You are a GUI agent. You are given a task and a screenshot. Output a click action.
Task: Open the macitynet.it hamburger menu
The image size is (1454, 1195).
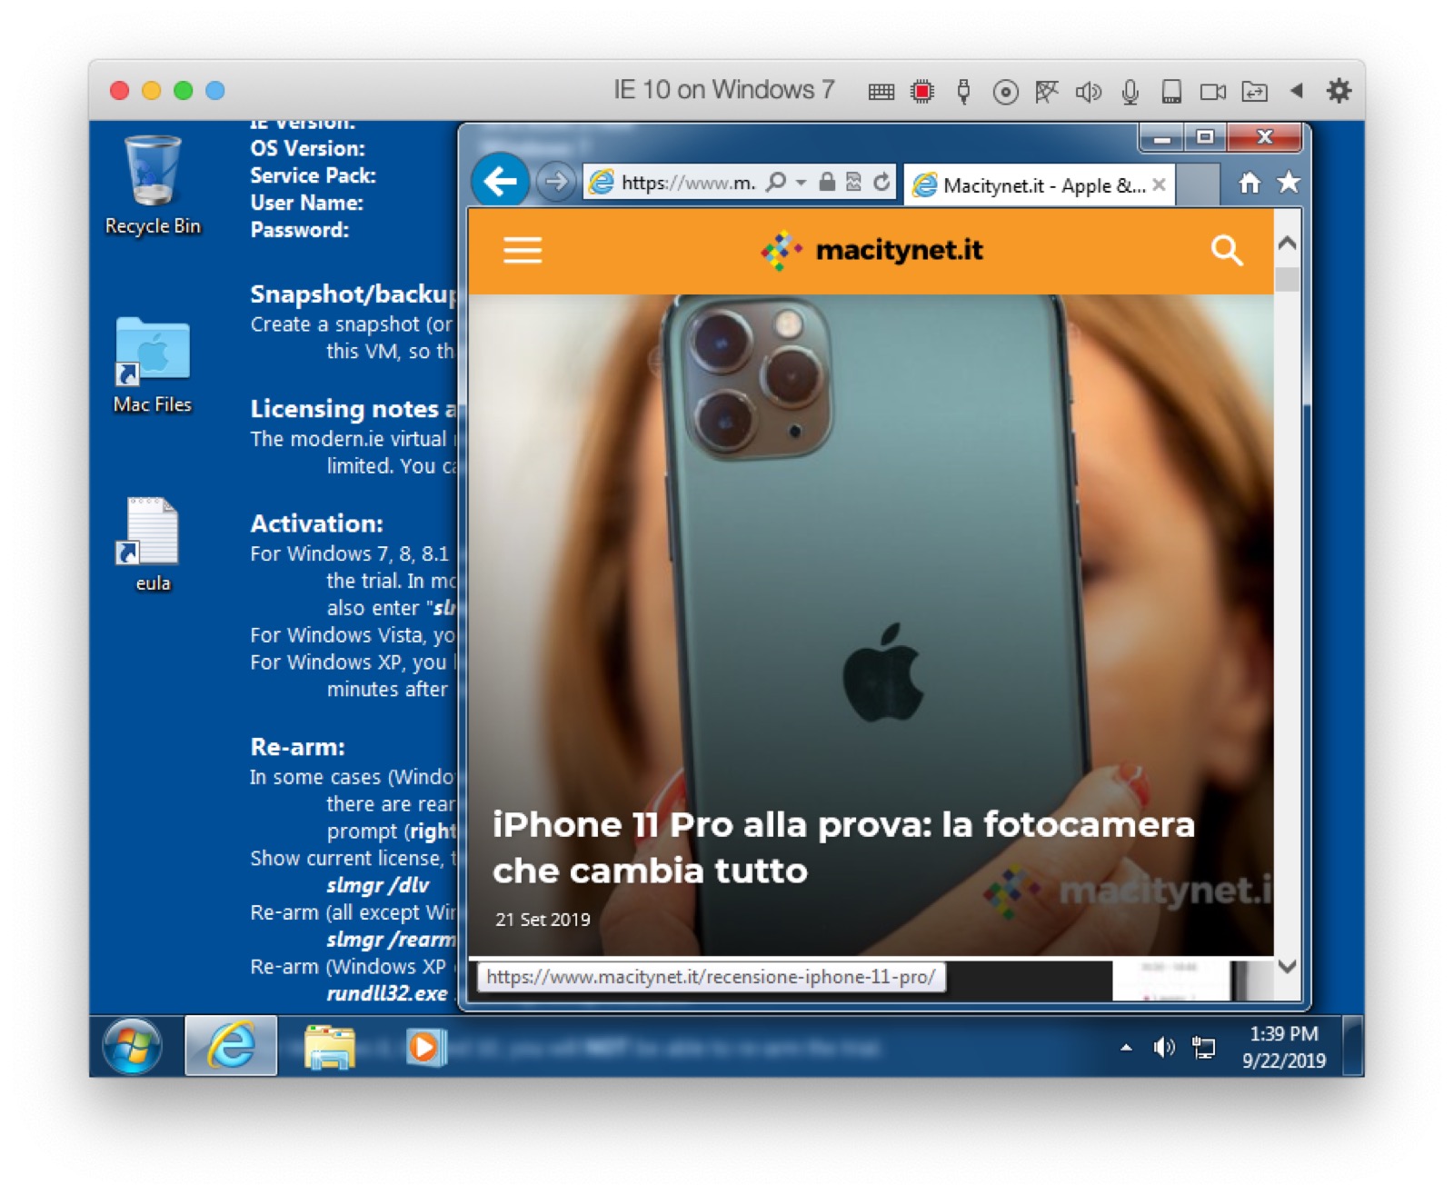[523, 250]
